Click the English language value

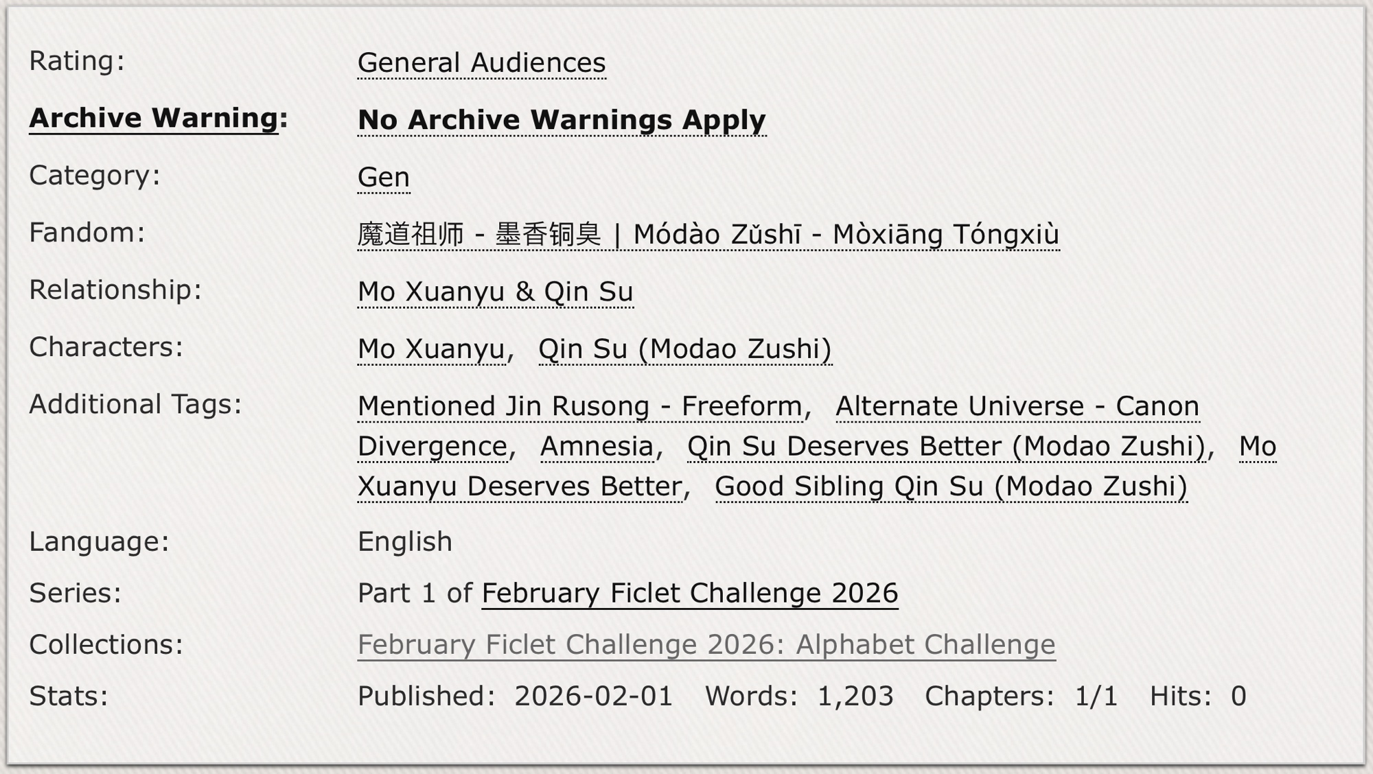point(404,542)
